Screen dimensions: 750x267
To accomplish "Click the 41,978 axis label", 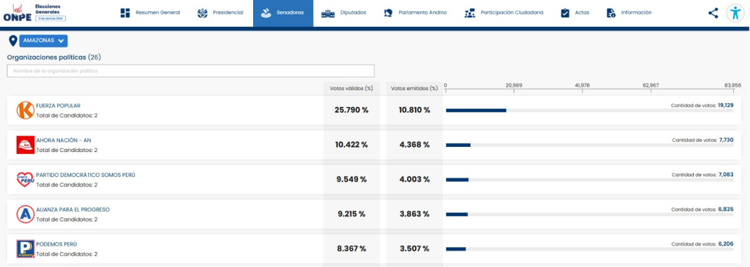I will point(582,85).
